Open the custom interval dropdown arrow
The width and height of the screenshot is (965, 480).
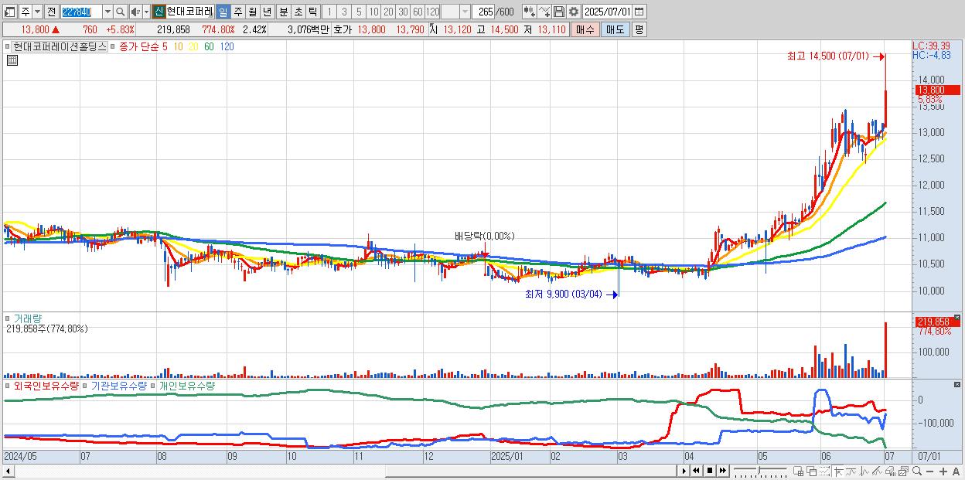pyautogui.click(x=465, y=12)
